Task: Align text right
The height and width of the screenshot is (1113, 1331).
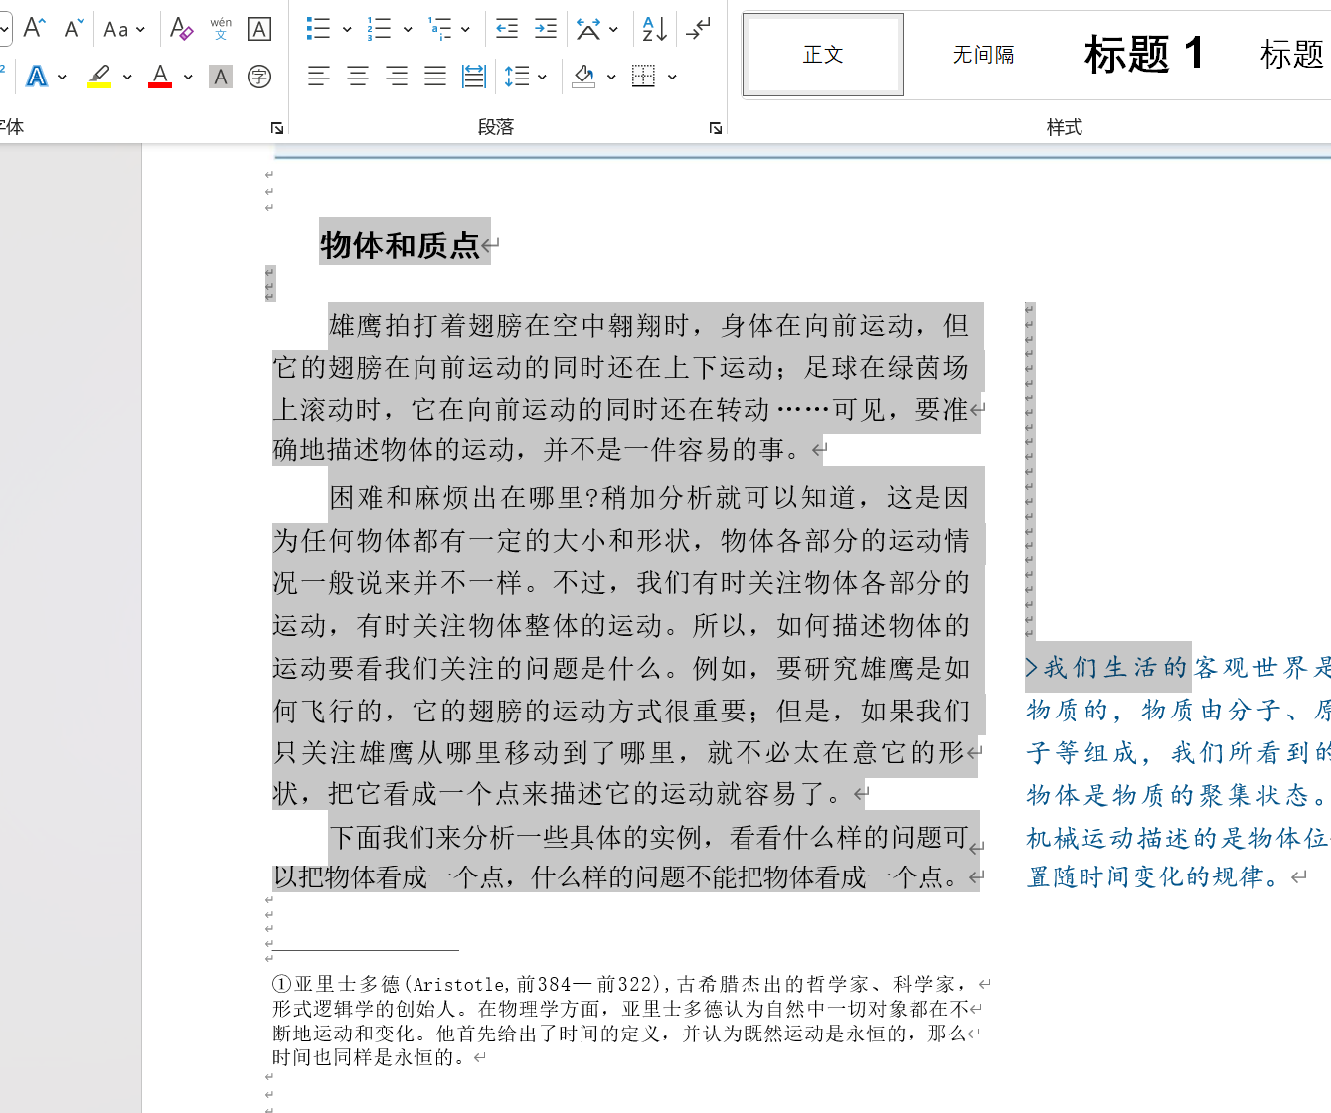Action: [396, 77]
